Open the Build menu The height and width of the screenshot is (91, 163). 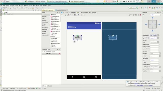31,6
